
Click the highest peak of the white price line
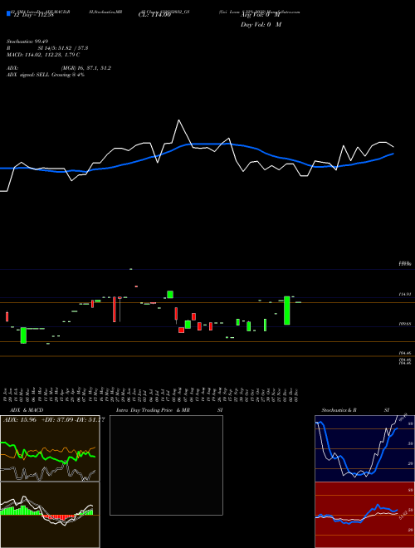tap(178, 120)
